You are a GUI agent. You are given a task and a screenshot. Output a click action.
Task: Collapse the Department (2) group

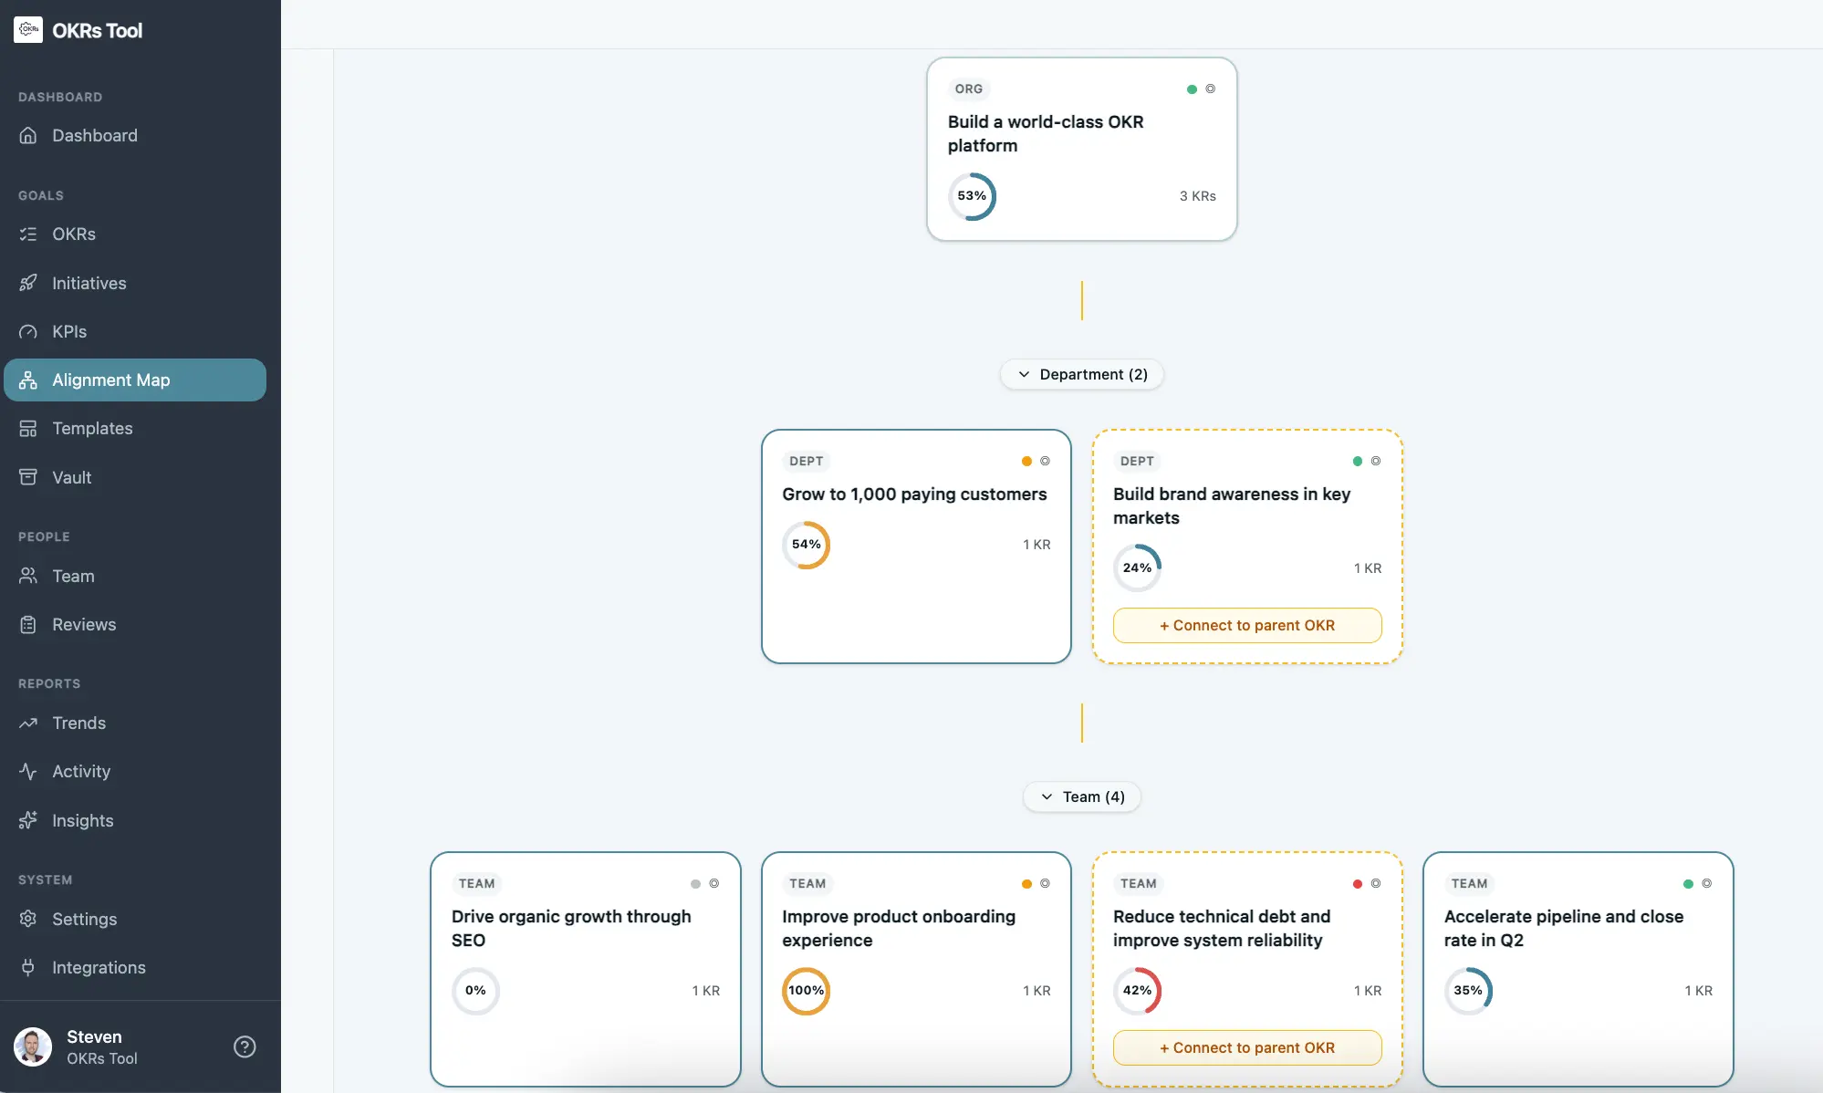[x=1082, y=374]
